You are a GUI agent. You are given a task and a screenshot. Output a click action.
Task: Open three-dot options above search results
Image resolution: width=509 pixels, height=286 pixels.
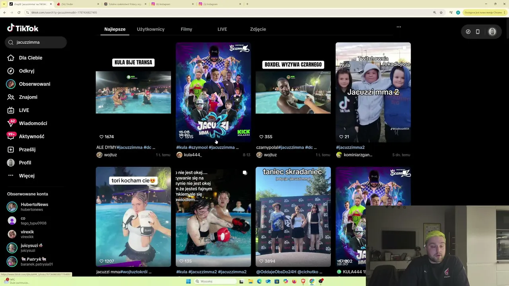coord(399,27)
